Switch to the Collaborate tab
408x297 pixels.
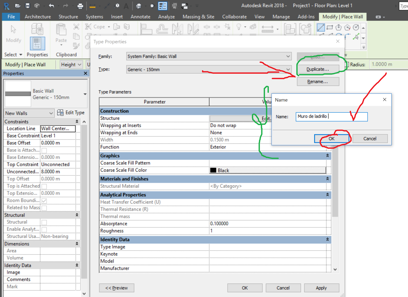tap(234, 17)
